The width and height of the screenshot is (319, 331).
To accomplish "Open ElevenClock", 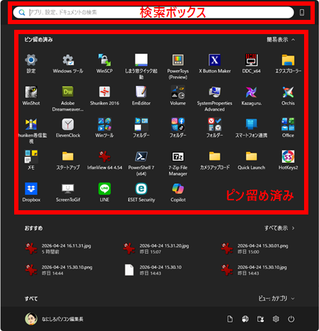I will click(x=68, y=128).
